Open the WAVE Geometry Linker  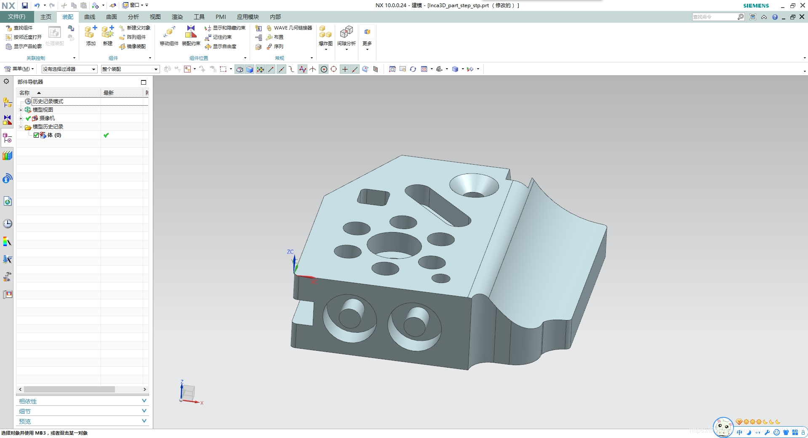pos(289,28)
